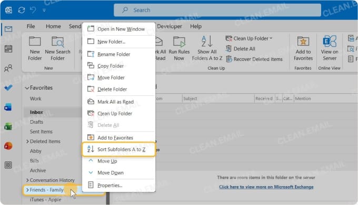Select the Inbox folder
Image resolution: width=358 pixels, height=205 pixels.
pyautogui.click(x=36, y=112)
